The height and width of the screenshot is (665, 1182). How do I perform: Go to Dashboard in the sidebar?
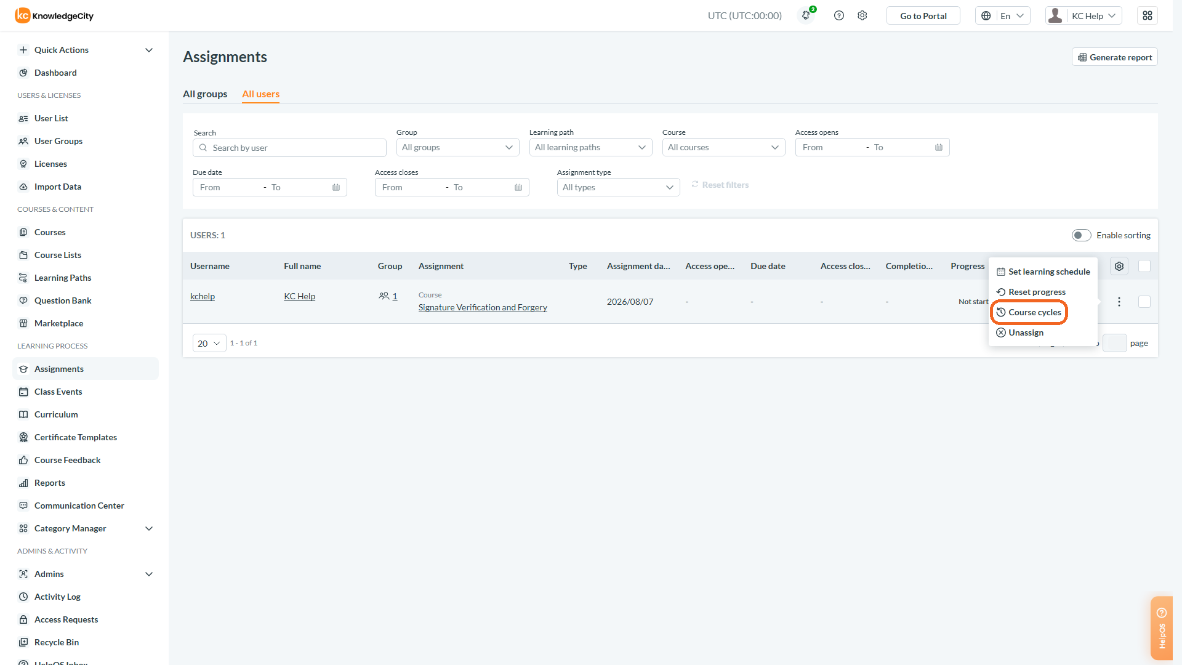(55, 73)
